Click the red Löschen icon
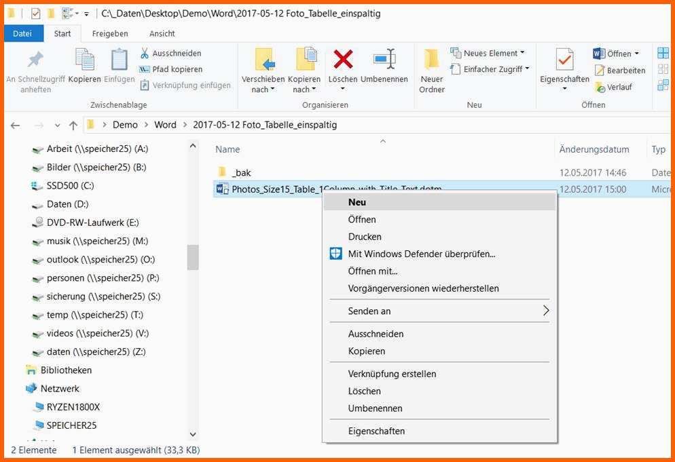The image size is (675, 462). point(343,60)
